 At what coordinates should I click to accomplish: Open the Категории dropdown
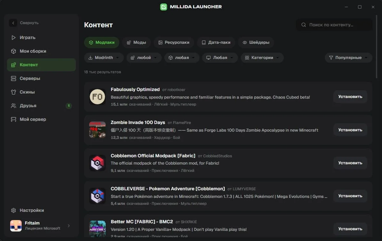pyautogui.click(x=262, y=58)
